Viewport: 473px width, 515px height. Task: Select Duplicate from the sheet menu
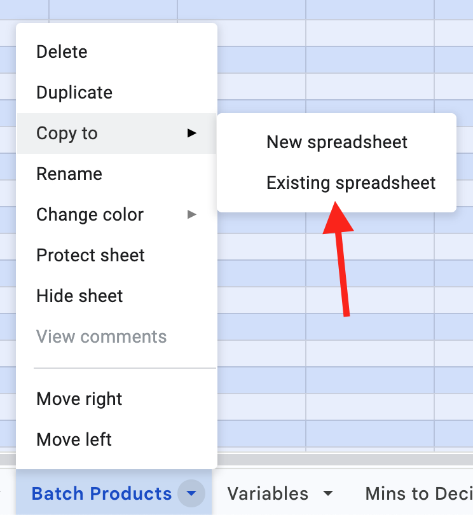pos(74,93)
